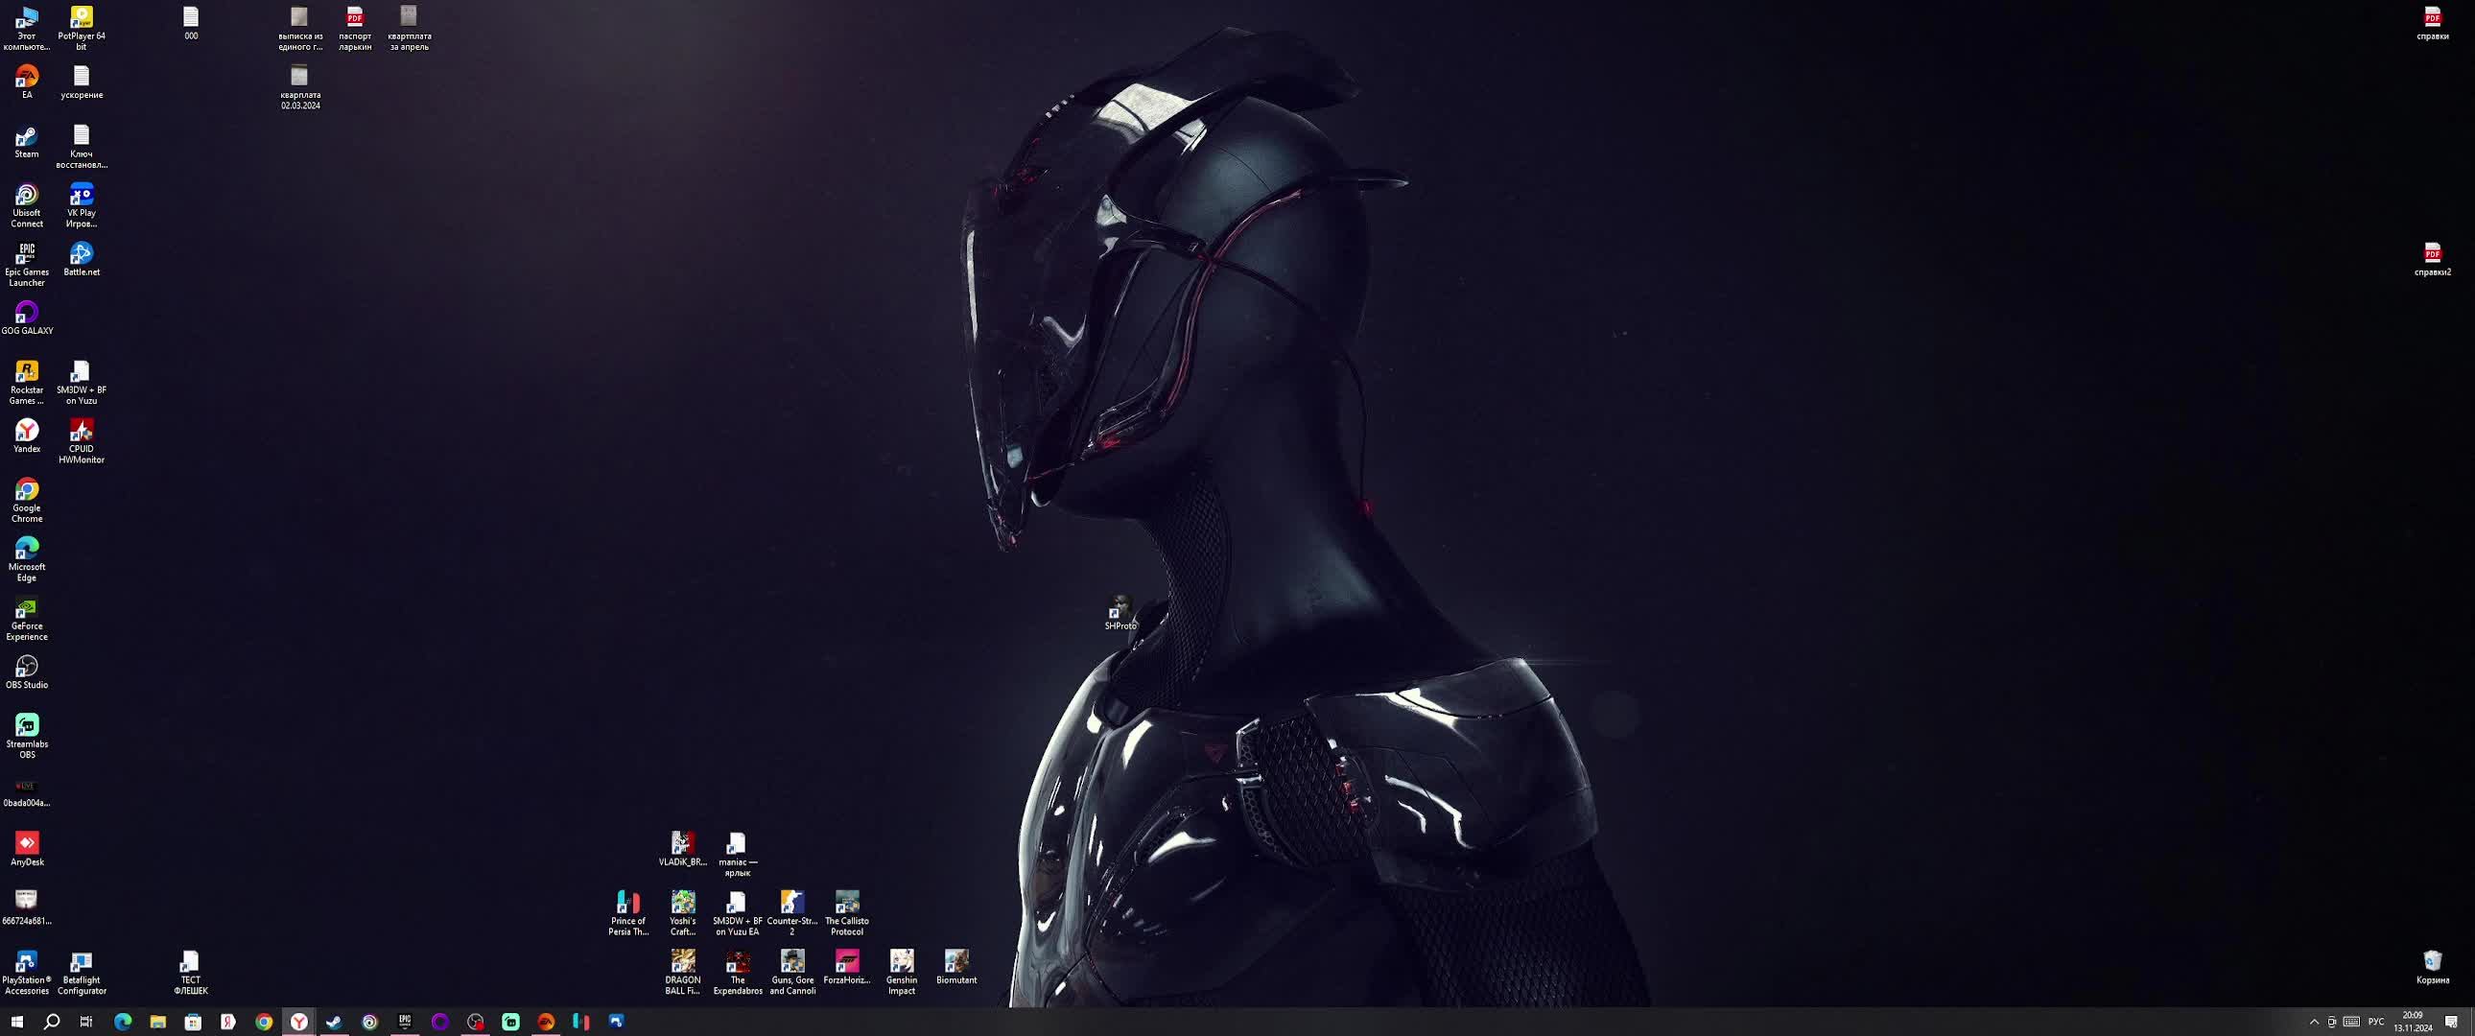This screenshot has height=1036, width=2475.
Task: Select the Streamlabs OBS desktop icon
Action: point(27,737)
